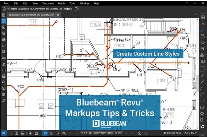The height and width of the screenshot is (137, 207).
Task: Click the page scale 2 in = 16'-0"
Action: tap(191, 133)
